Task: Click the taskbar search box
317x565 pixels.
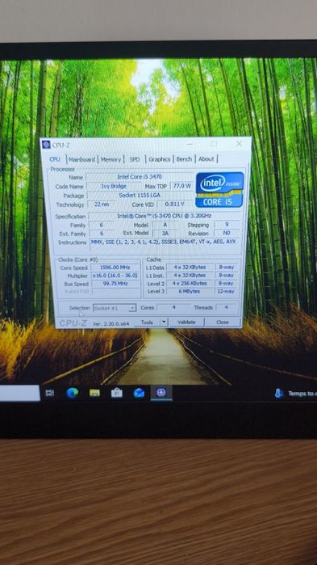Action: coord(20,393)
